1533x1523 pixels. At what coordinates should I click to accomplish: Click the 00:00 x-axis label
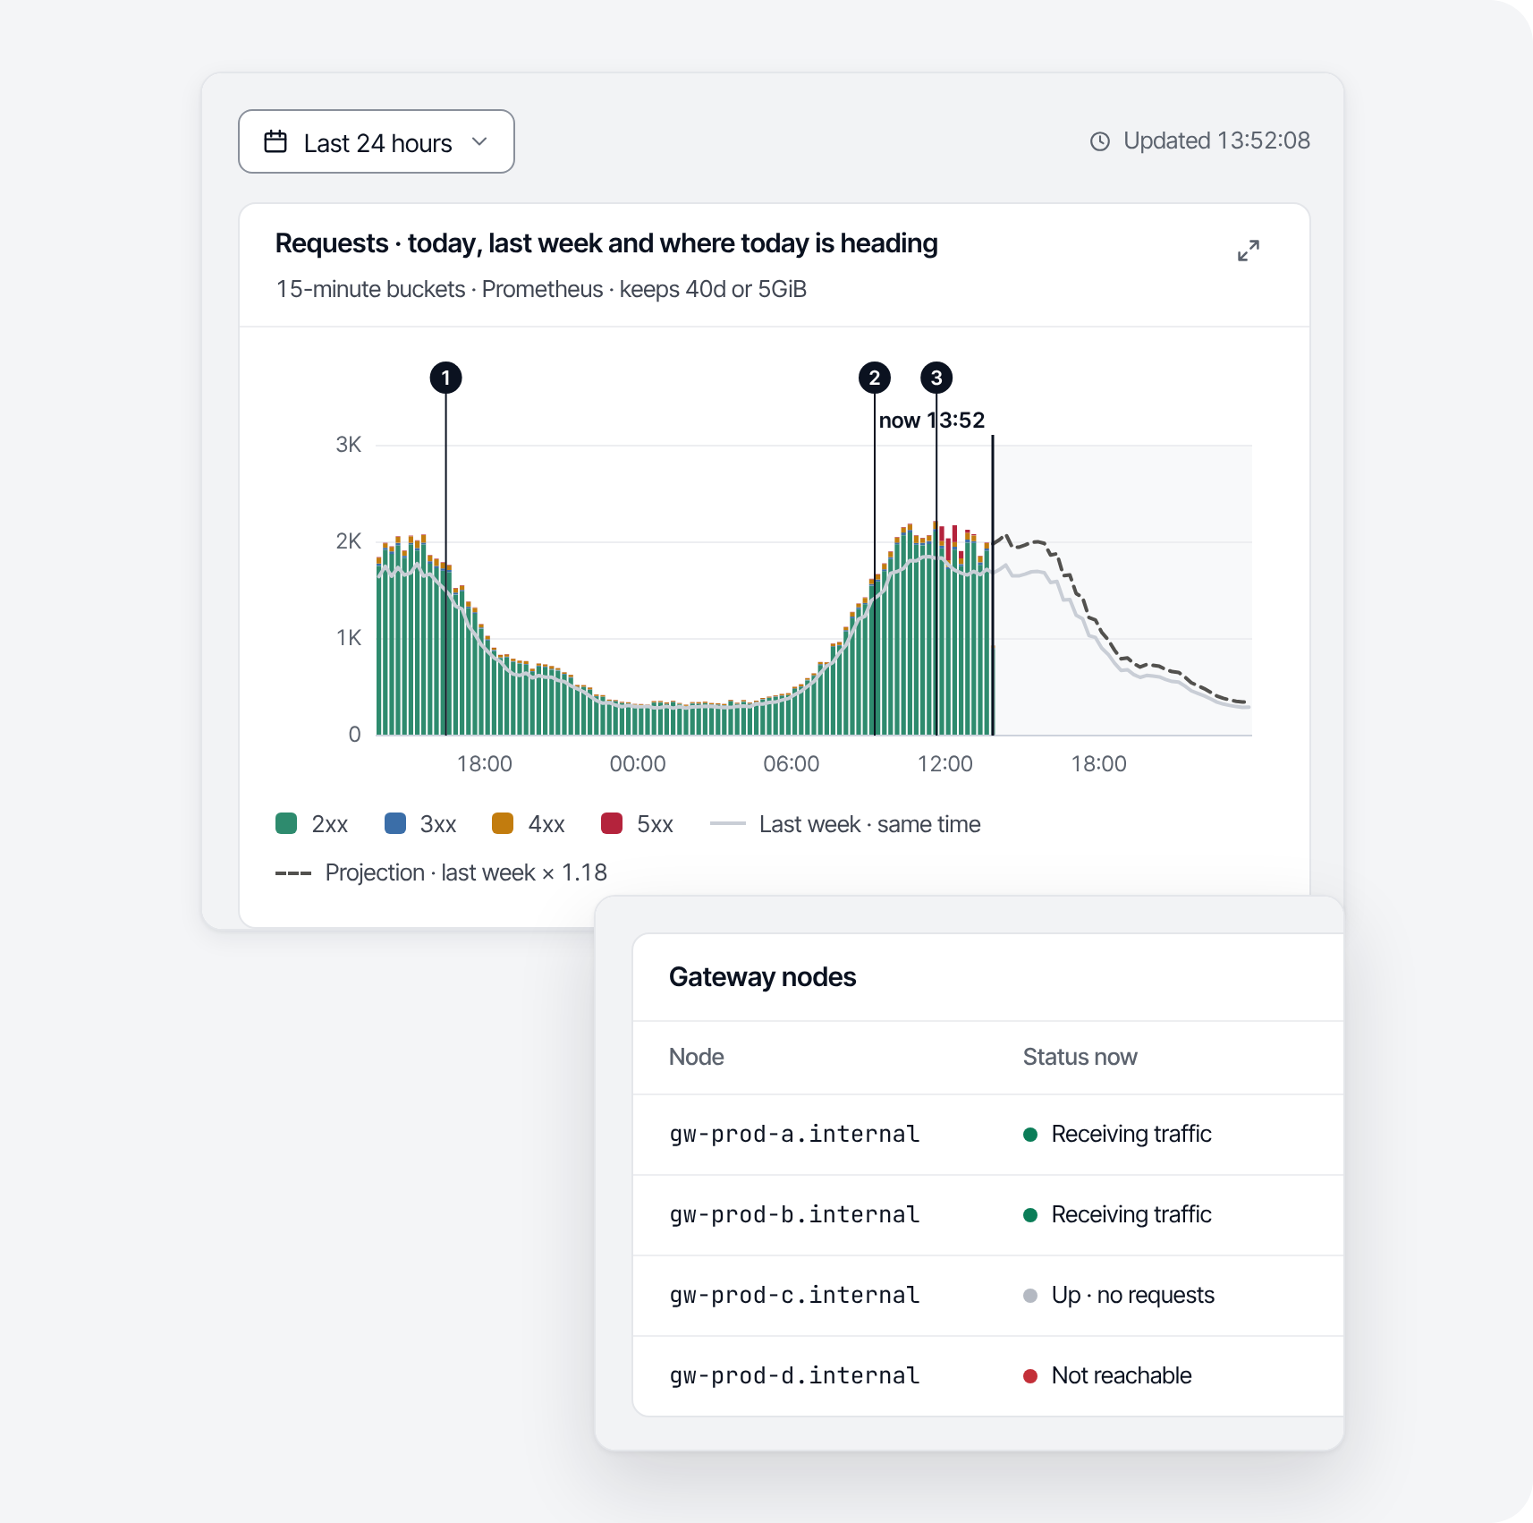638,764
